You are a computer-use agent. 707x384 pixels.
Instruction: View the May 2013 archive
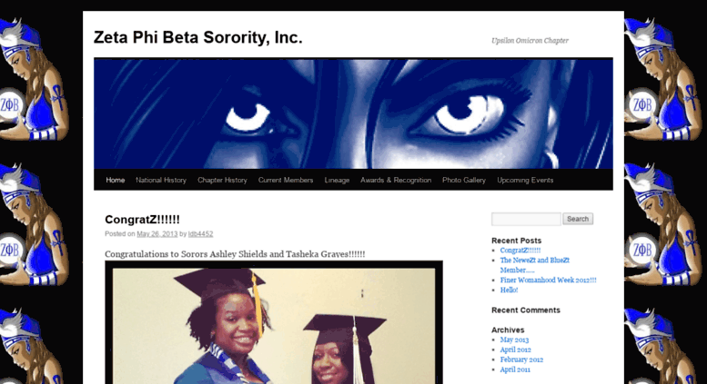514,340
